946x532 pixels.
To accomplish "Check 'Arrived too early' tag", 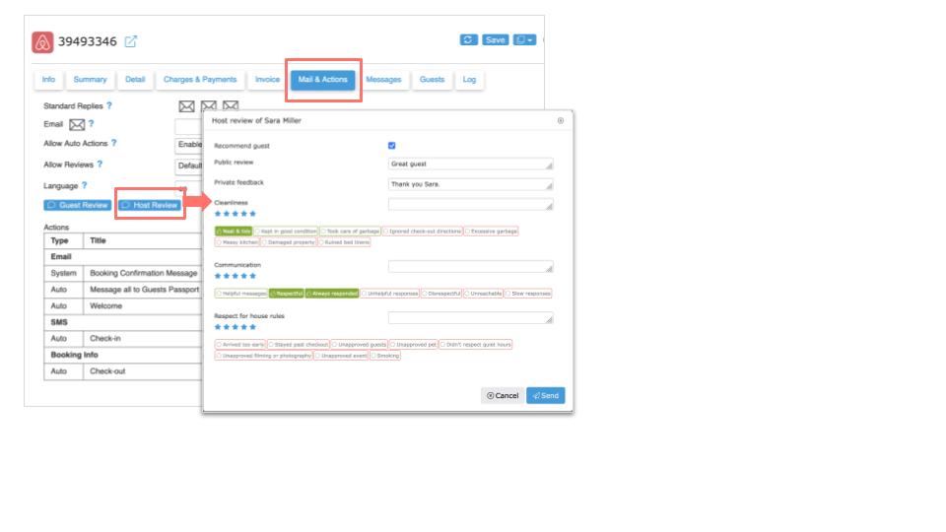I will [240, 345].
